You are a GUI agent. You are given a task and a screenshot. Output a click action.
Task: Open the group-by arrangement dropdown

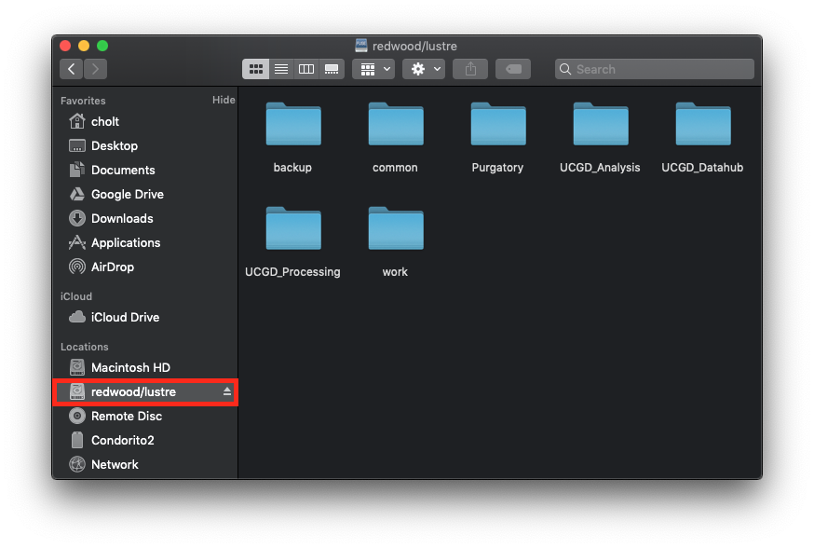373,69
